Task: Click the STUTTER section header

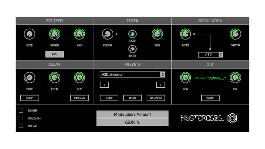Action: click(x=55, y=21)
